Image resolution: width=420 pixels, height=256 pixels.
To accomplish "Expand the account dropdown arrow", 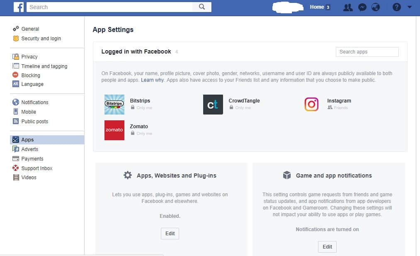I will 410,7.
